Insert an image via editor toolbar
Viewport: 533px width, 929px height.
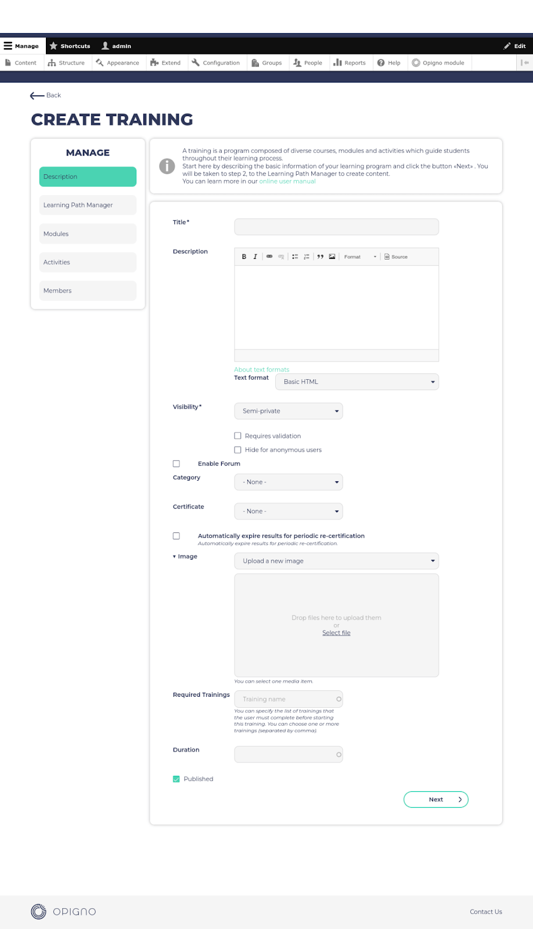[332, 257]
